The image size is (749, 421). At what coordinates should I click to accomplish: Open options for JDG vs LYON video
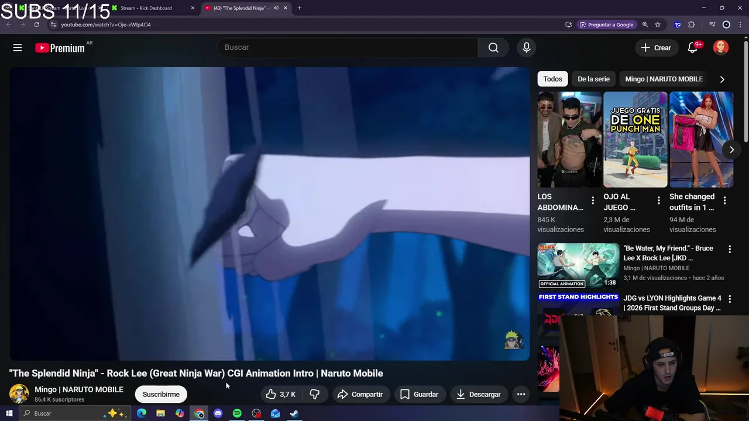[x=729, y=299]
